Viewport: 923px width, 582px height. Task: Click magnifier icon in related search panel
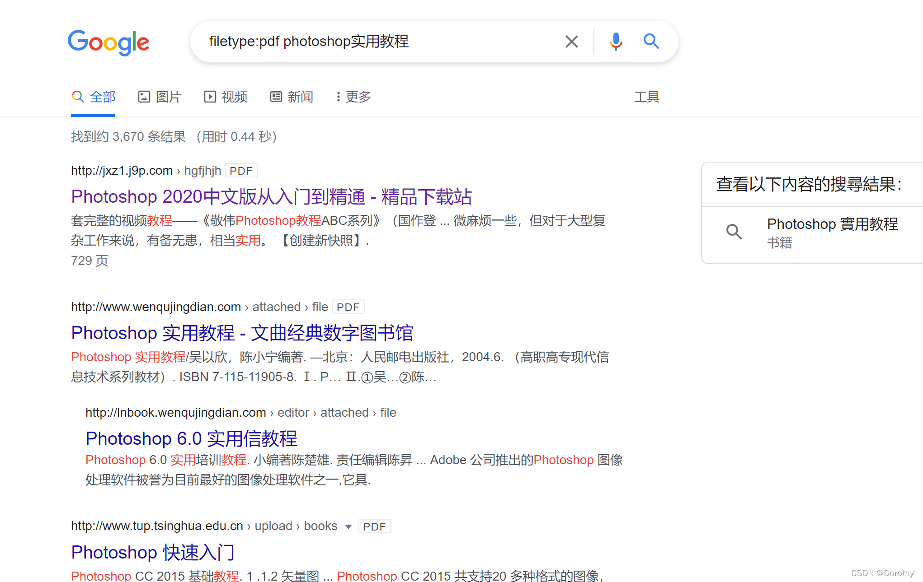(x=734, y=232)
